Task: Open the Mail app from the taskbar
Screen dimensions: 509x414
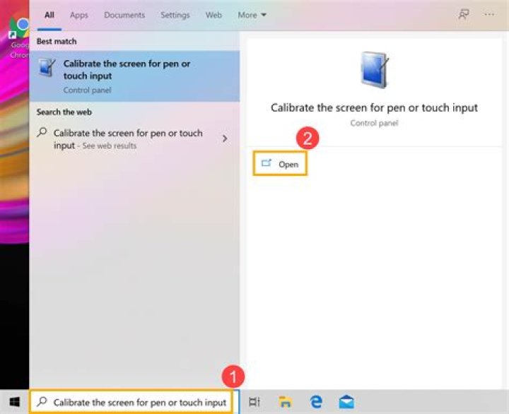Action: [x=346, y=402]
